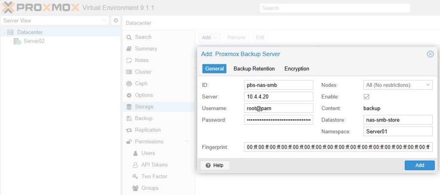This screenshot has height=195, width=440.
Task: Collapse the Permissions submenu arrow
Action: [x=187, y=142]
